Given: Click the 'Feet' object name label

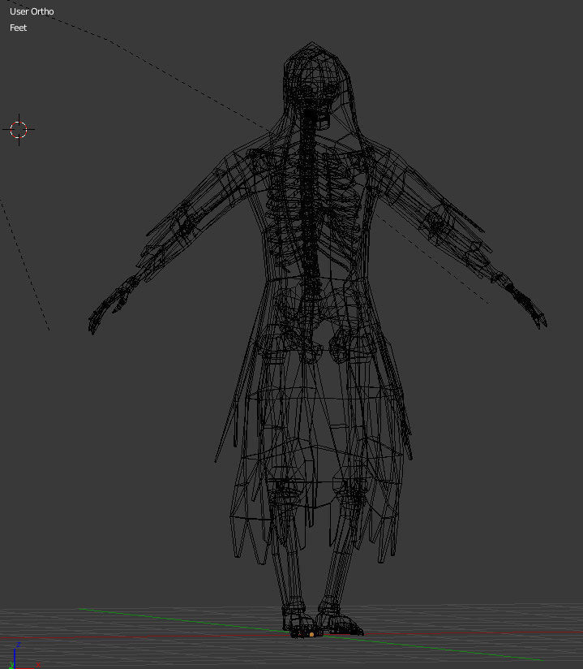Looking at the screenshot, I should (19, 28).
